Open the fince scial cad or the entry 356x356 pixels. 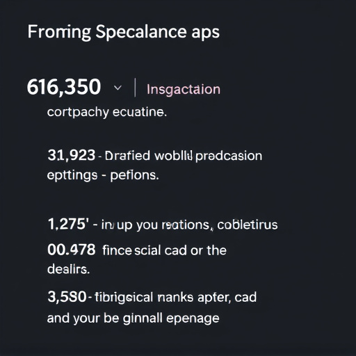pyautogui.click(x=164, y=250)
